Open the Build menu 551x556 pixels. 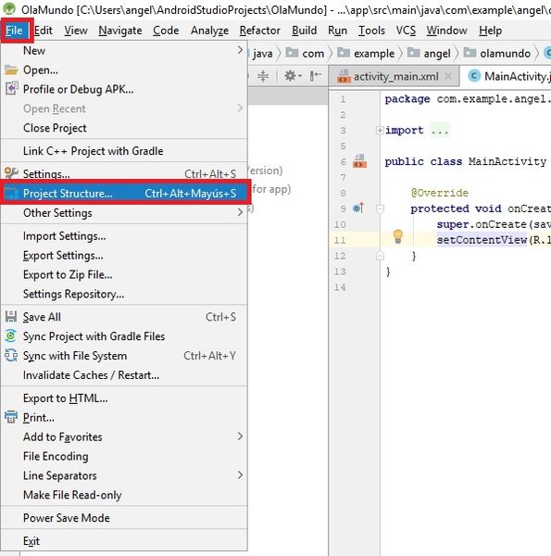[304, 31]
